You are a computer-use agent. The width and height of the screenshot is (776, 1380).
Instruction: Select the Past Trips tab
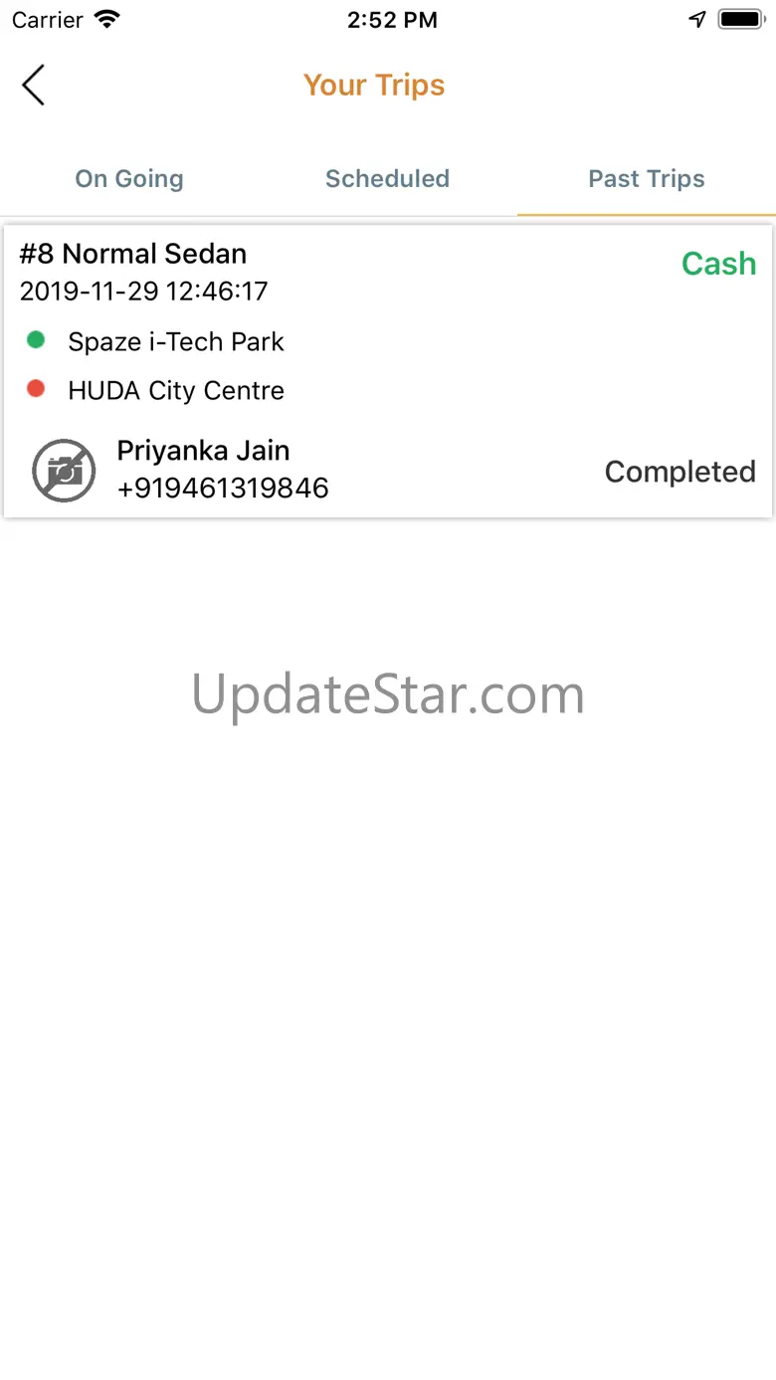[647, 179]
